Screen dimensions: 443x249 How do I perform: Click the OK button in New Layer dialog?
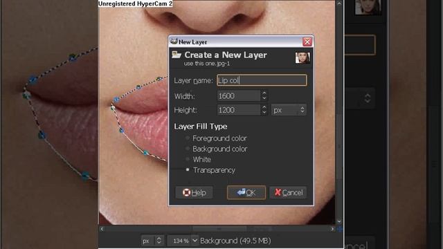point(246,192)
